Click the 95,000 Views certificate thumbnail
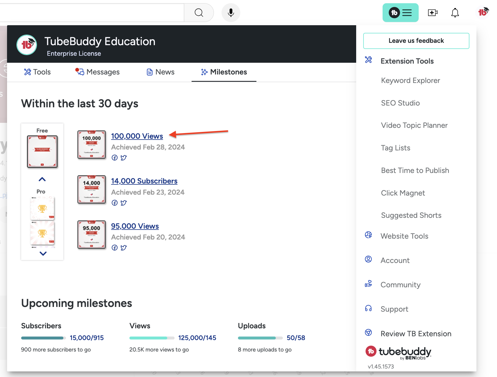The height and width of the screenshot is (377, 497). pos(92,235)
